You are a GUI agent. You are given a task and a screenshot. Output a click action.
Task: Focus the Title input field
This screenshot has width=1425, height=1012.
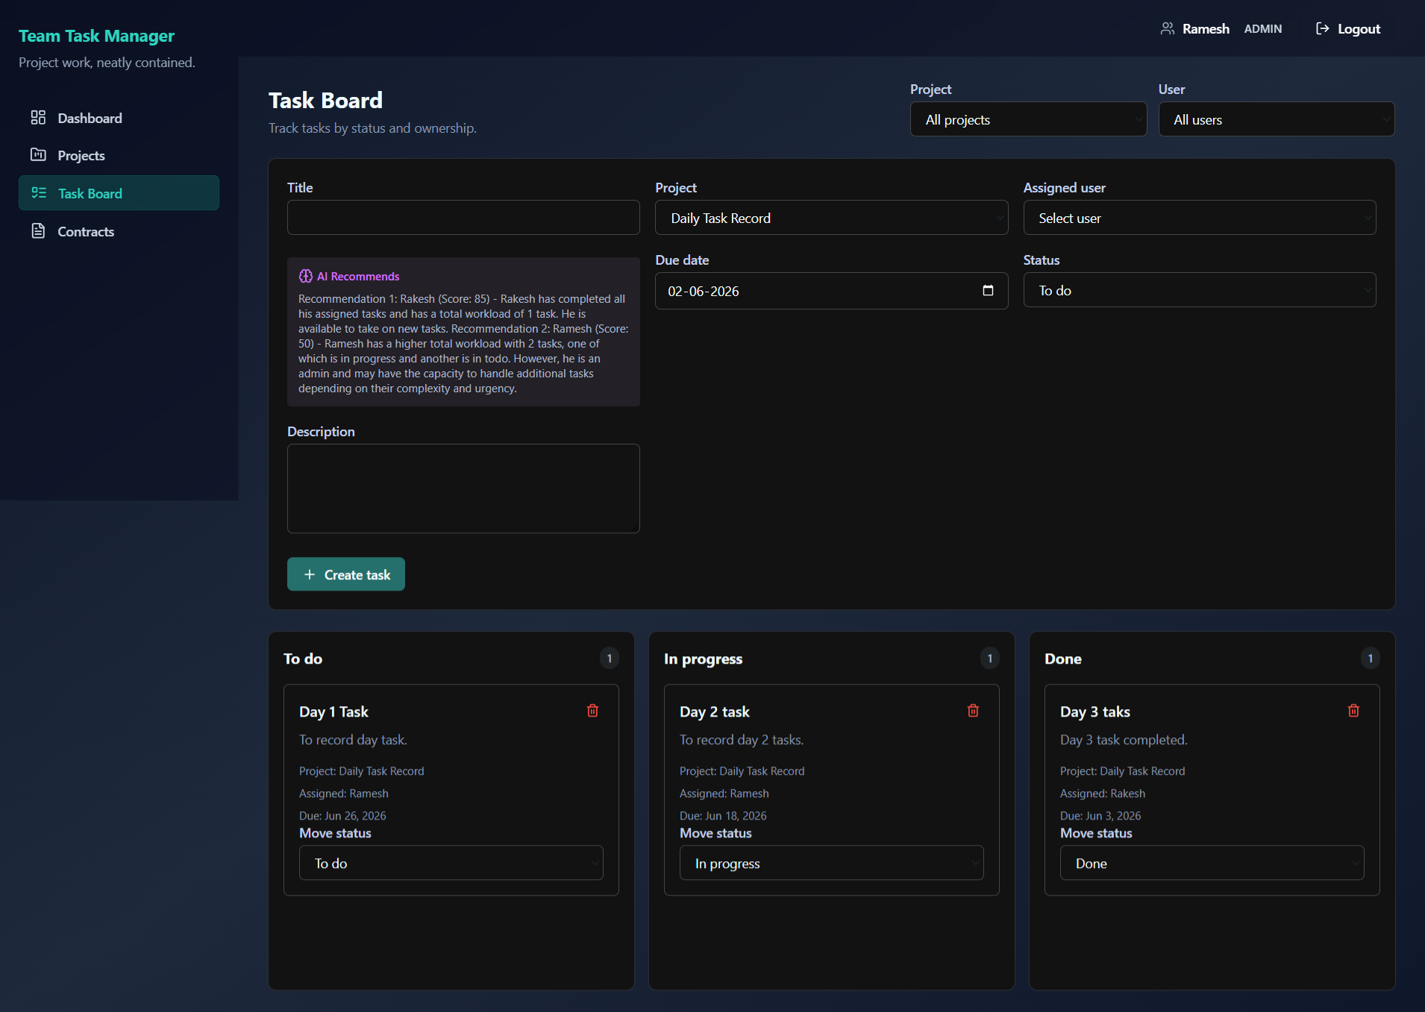coord(463,218)
